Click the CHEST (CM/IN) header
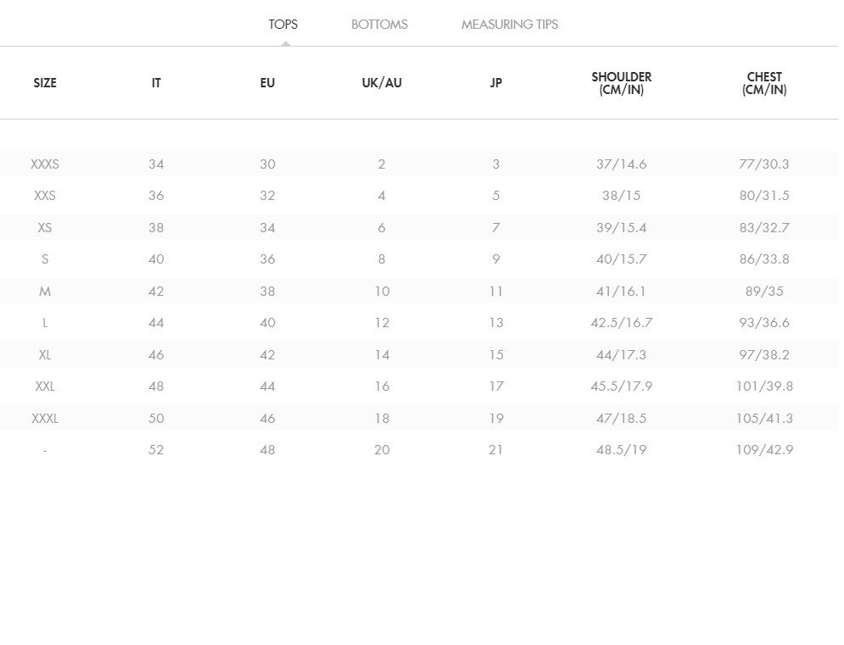This screenshot has height=645, width=844. point(764,83)
